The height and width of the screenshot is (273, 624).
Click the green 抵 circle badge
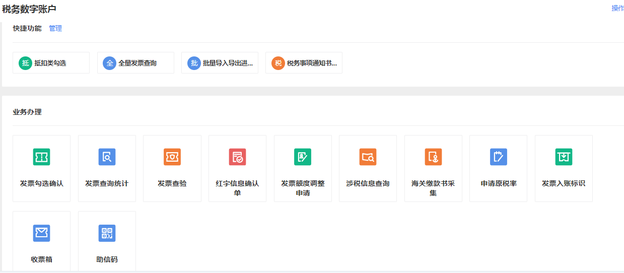coord(25,63)
